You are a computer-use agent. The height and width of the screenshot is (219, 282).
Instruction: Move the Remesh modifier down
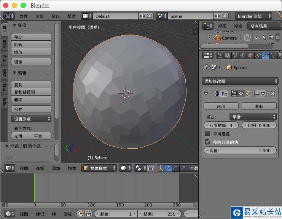click(263, 94)
